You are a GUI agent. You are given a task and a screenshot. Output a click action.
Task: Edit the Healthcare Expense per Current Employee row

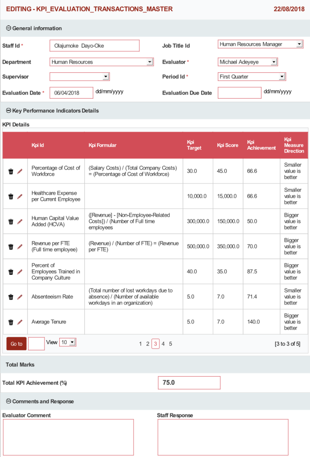(x=20, y=196)
